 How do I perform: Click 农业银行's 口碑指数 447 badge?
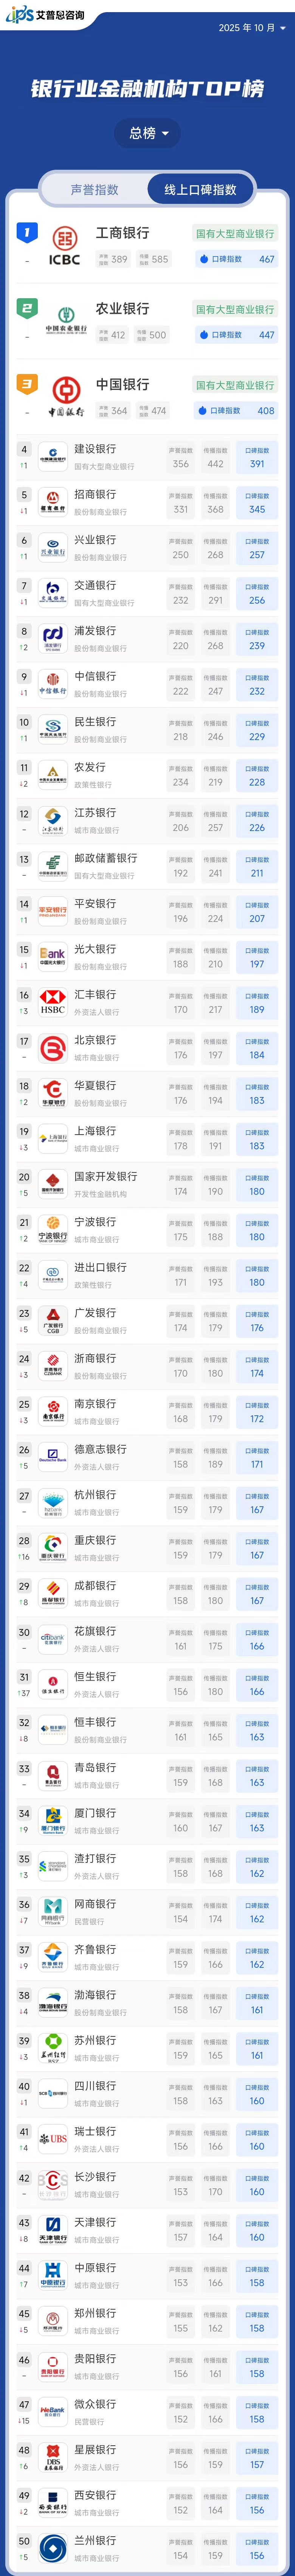tap(236, 335)
